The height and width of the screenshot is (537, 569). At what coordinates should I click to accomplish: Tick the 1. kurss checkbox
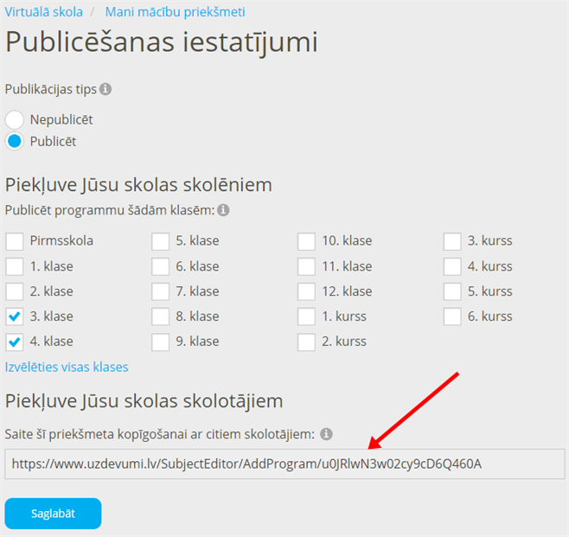coord(306,316)
